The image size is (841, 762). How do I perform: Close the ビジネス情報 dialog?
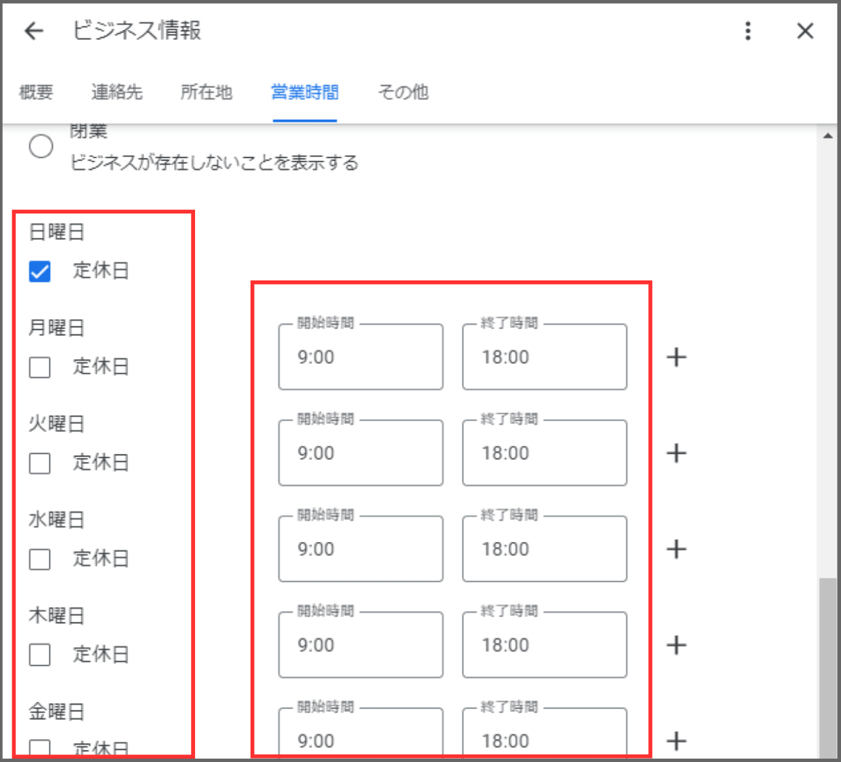pos(805,31)
